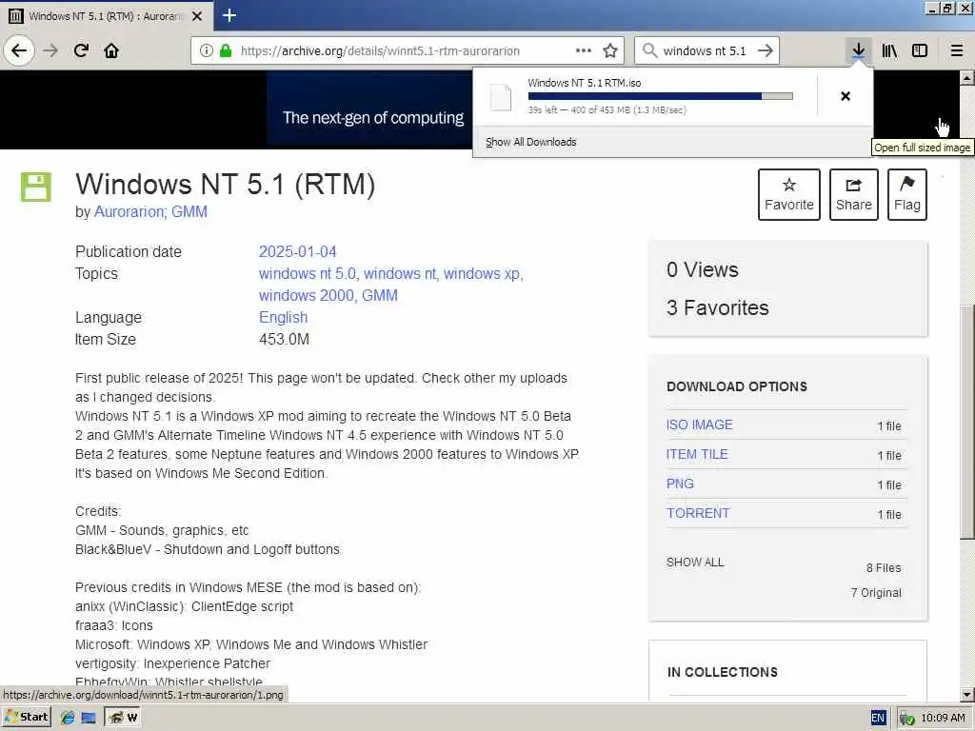Download the TORRENT option
975x731 pixels.
click(698, 513)
